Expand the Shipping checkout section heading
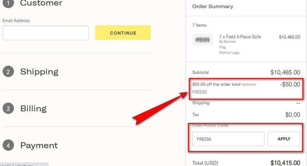Image resolution: width=307 pixels, height=166 pixels. pos(39,72)
